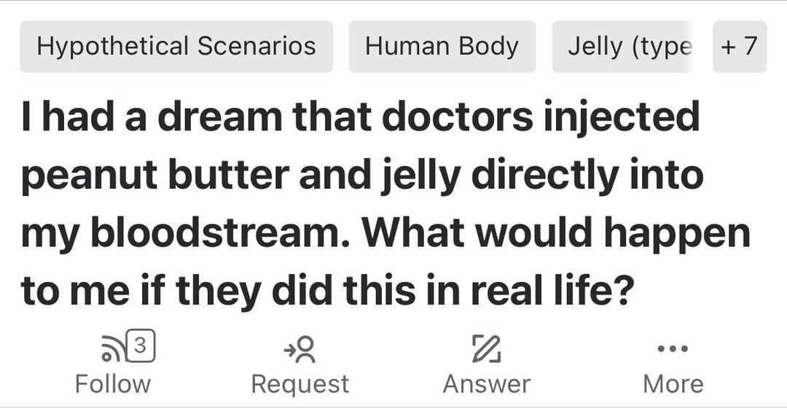Click the Request arrow-person icon
787x408 pixels.
pyautogui.click(x=299, y=349)
